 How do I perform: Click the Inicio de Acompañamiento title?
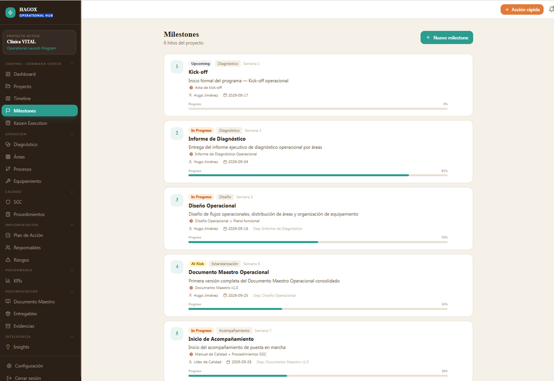coord(221,339)
